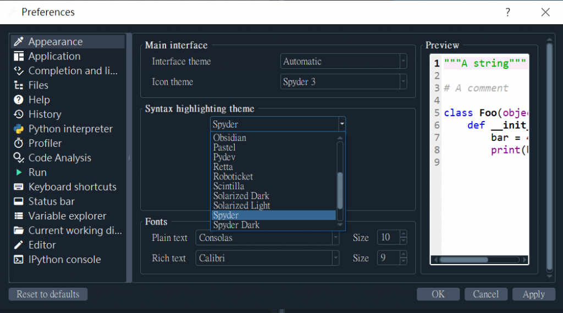Click the theme list scroll-down arrow
This screenshot has width=563, height=313.
click(x=340, y=225)
